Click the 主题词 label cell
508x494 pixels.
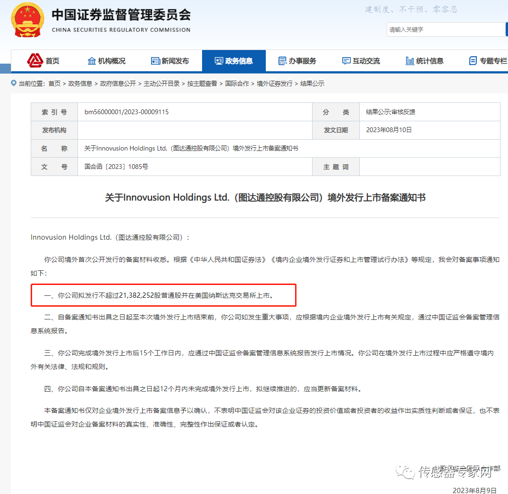(336, 167)
